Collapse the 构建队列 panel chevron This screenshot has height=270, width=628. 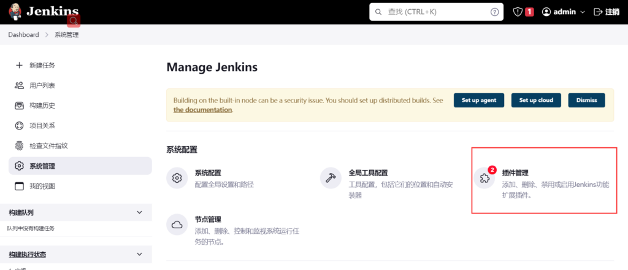click(x=139, y=212)
